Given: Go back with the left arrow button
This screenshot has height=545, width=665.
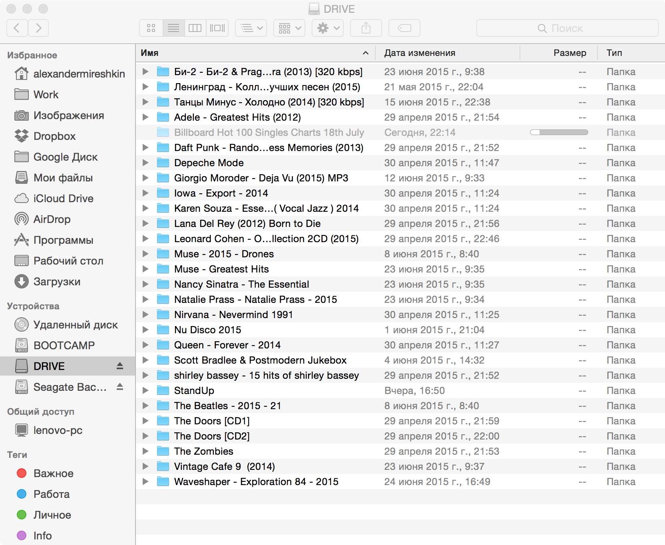Looking at the screenshot, I should 17,28.
